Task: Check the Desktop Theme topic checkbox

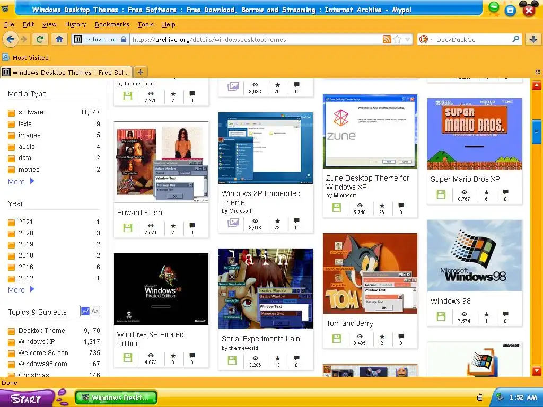Action: [x=12, y=331]
